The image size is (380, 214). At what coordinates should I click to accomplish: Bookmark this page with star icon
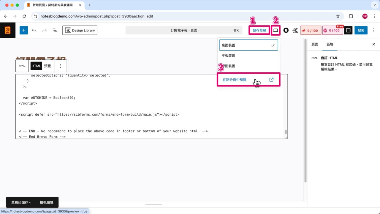(338, 16)
